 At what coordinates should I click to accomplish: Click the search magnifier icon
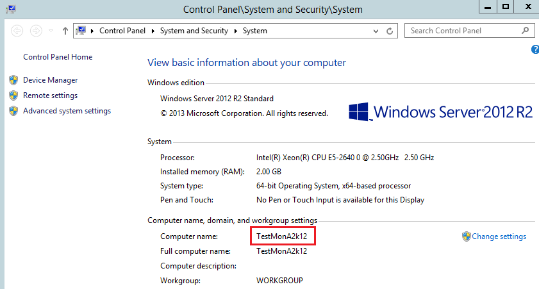[x=526, y=30]
